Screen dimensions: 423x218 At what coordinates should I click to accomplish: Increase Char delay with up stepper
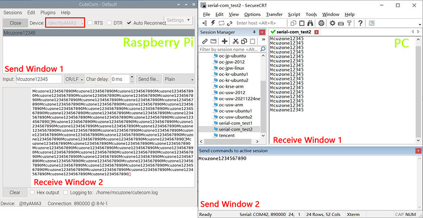(x=132, y=77)
